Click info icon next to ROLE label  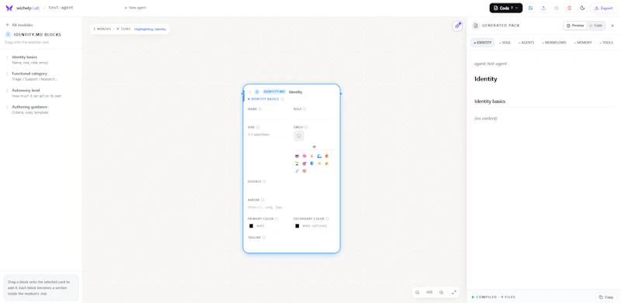pos(304,108)
